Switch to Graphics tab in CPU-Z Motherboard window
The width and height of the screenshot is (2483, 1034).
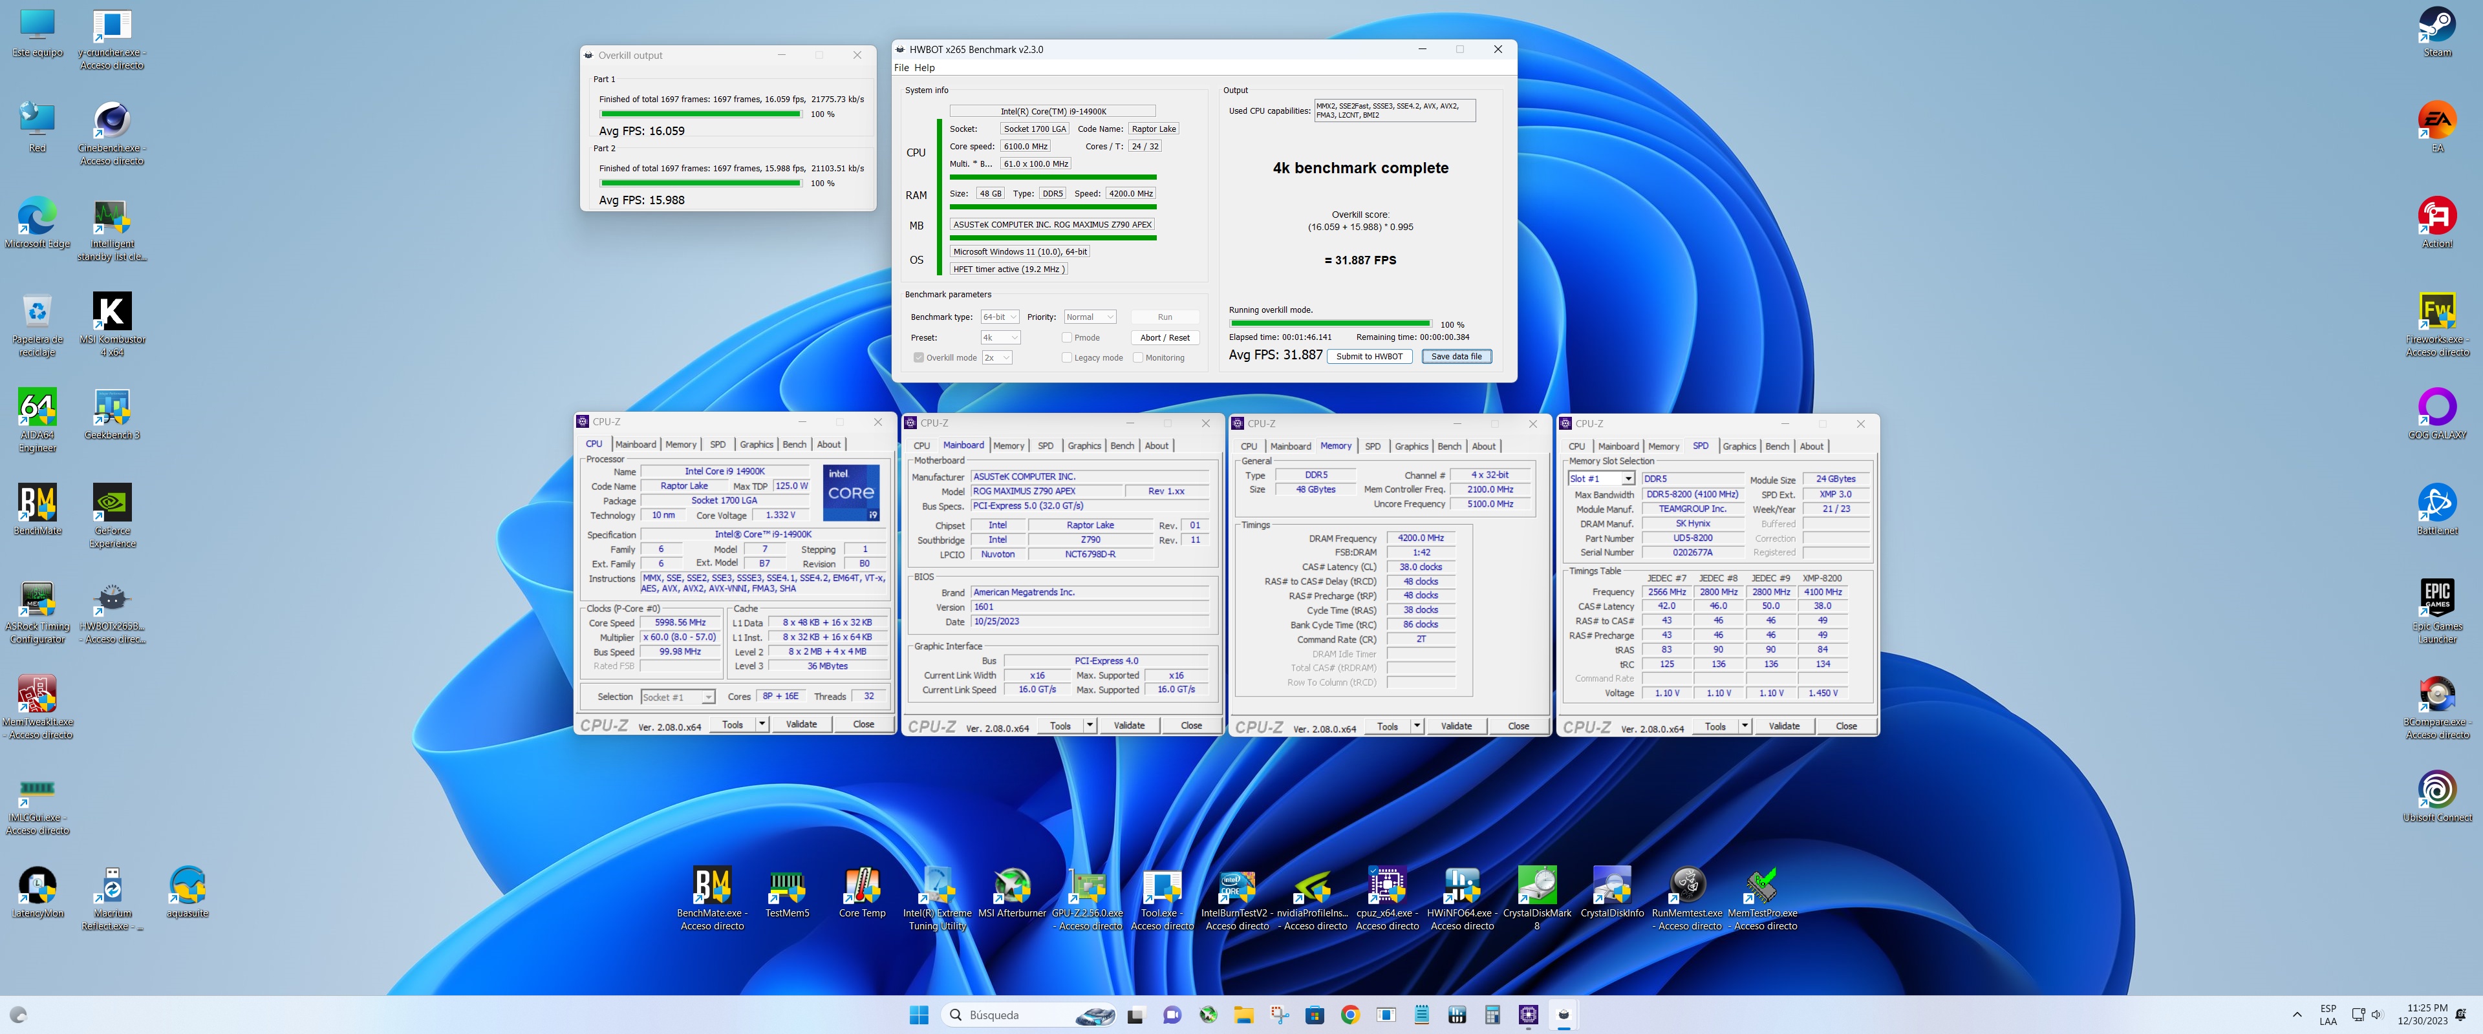tap(1084, 445)
